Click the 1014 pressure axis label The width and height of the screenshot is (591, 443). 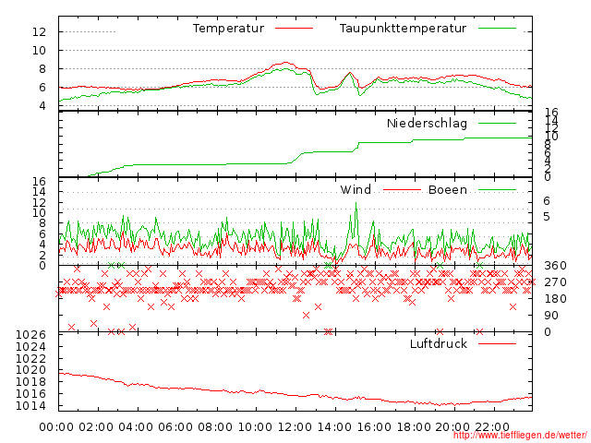pos(30,406)
